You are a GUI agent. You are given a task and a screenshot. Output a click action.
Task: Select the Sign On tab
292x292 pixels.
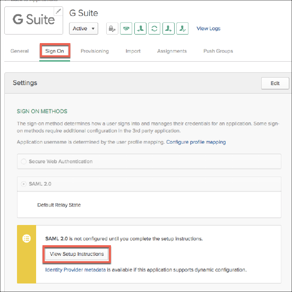pyautogui.click(x=55, y=51)
